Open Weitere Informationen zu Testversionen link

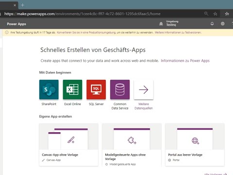tap(178, 33)
